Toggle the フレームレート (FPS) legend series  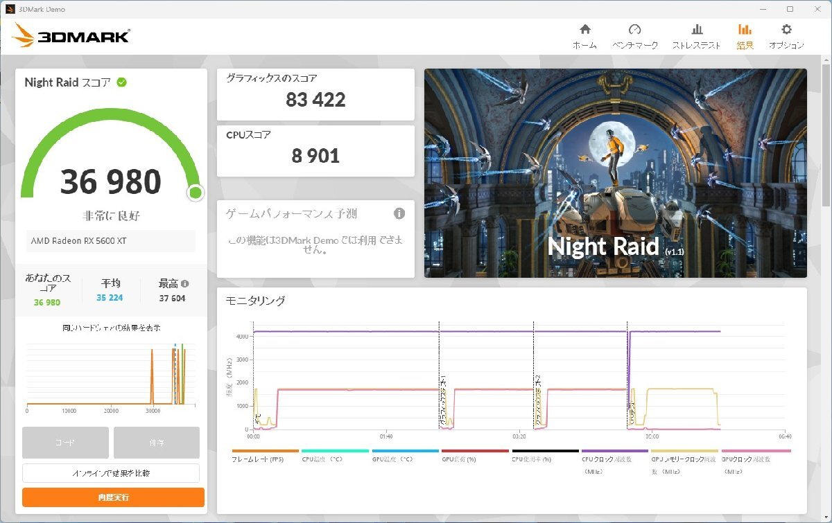pyautogui.click(x=266, y=455)
